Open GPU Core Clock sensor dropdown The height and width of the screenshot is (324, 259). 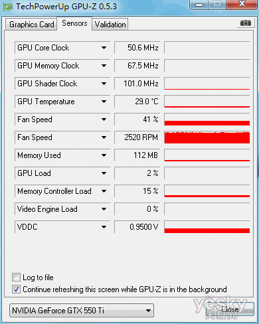click(x=104, y=48)
